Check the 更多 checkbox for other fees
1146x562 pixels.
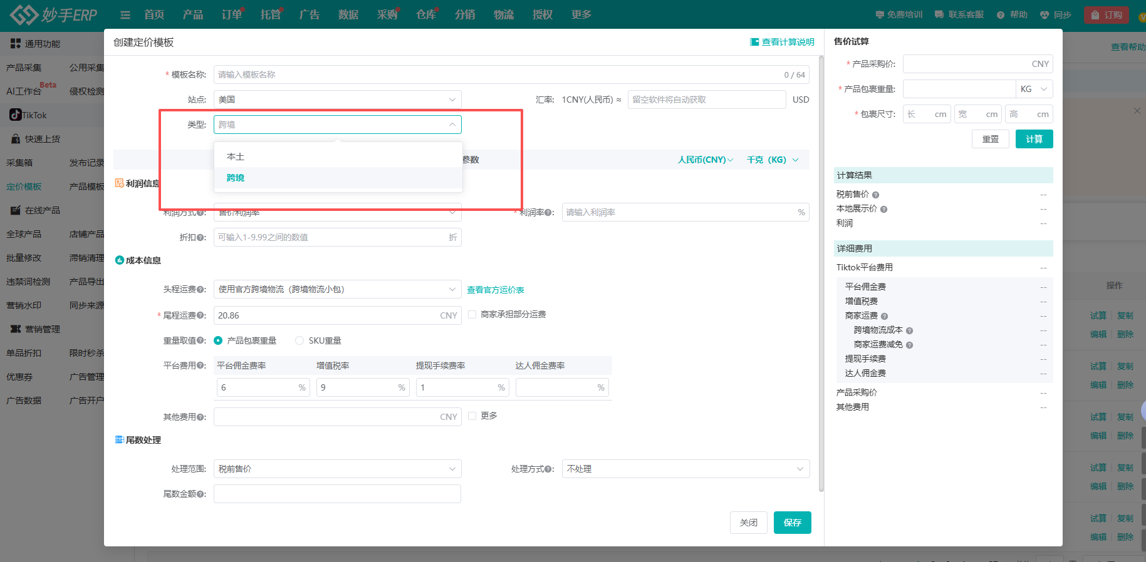click(x=472, y=416)
